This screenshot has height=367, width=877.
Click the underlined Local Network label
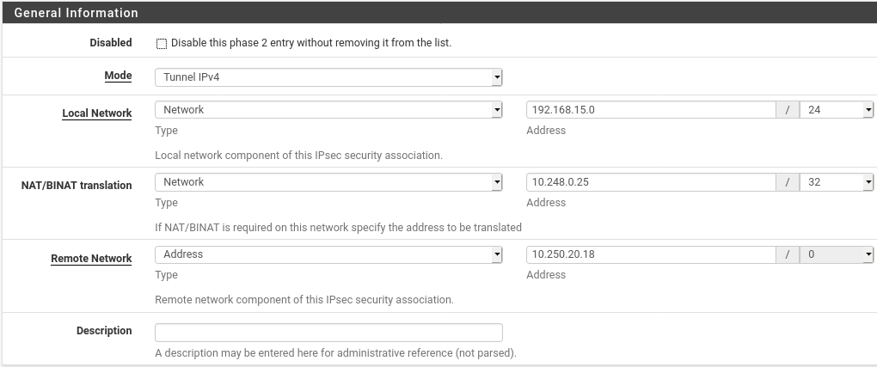click(x=96, y=113)
